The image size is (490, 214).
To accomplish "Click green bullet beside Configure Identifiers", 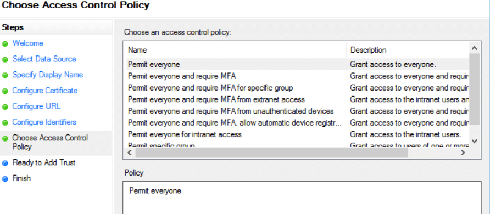I will click(5, 122).
